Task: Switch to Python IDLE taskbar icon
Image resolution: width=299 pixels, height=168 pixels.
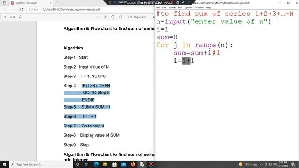Action: [x=142, y=164]
